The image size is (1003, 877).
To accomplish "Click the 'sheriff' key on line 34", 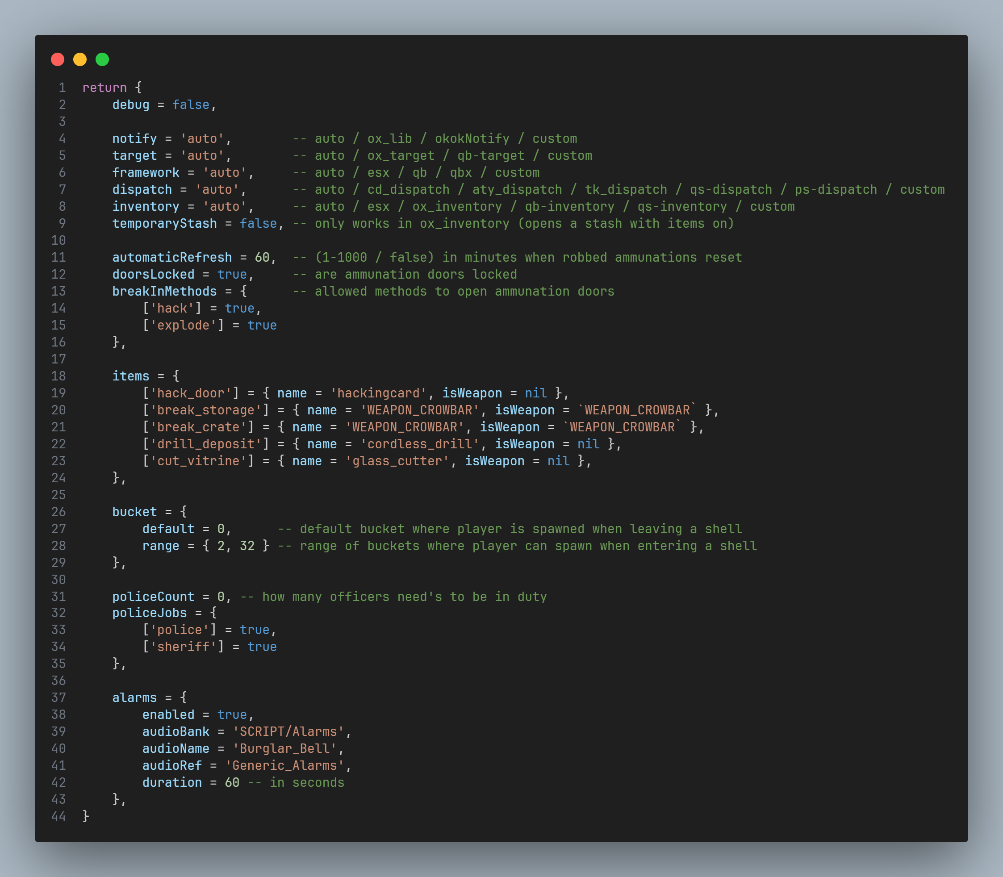I will (x=183, y=647).
